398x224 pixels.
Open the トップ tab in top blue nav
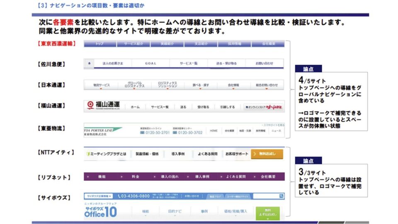click(x=100, y=44)
